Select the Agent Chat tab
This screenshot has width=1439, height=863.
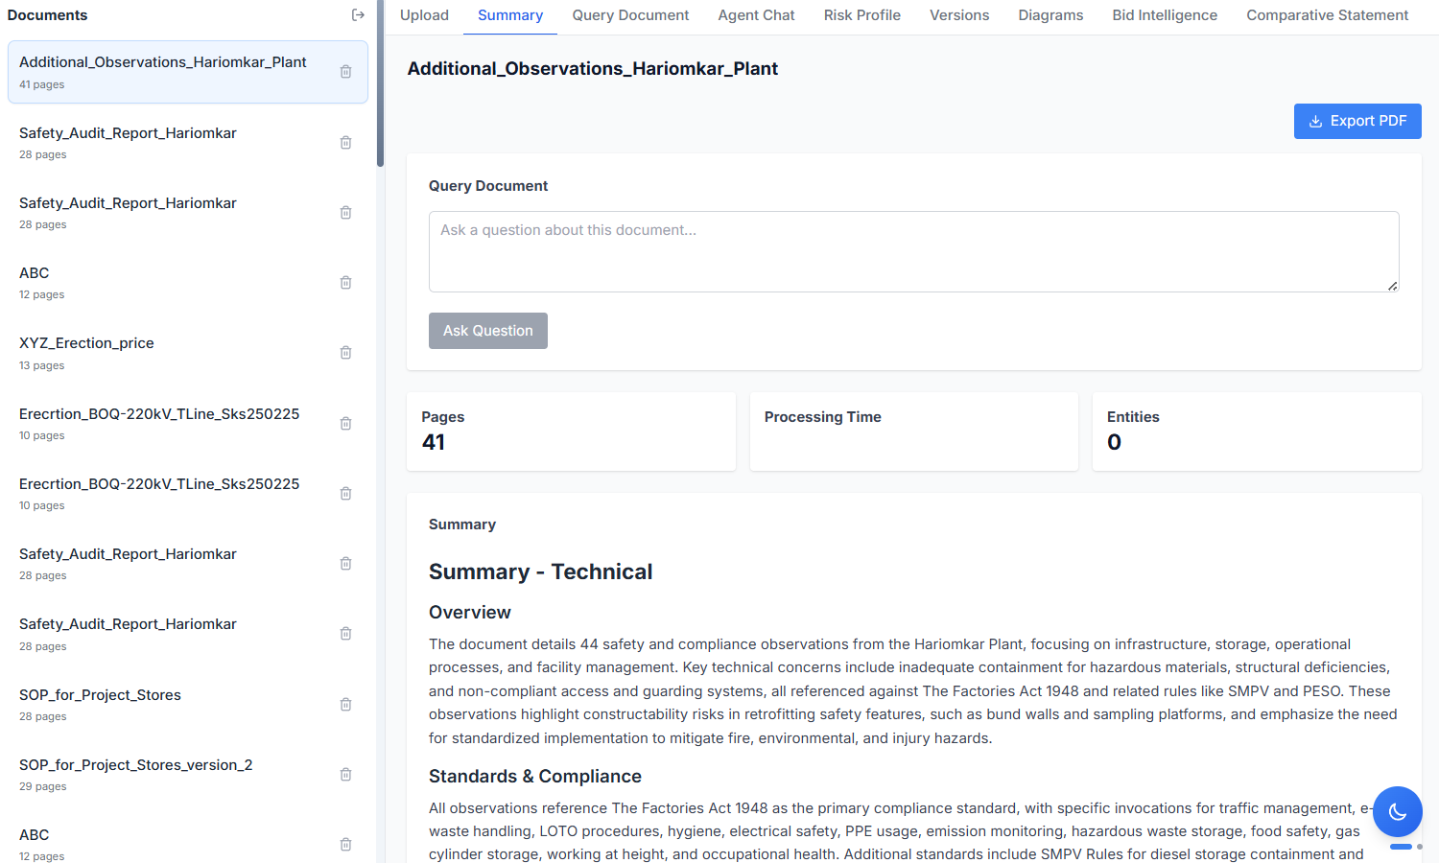click(x=756, y=15)
